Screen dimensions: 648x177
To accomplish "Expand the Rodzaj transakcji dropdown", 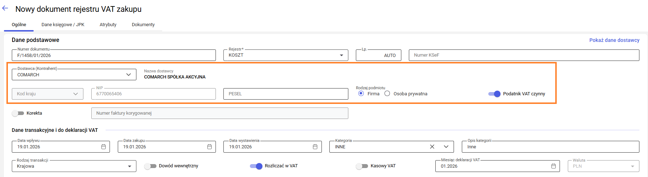I will click(x=130, y=166).
